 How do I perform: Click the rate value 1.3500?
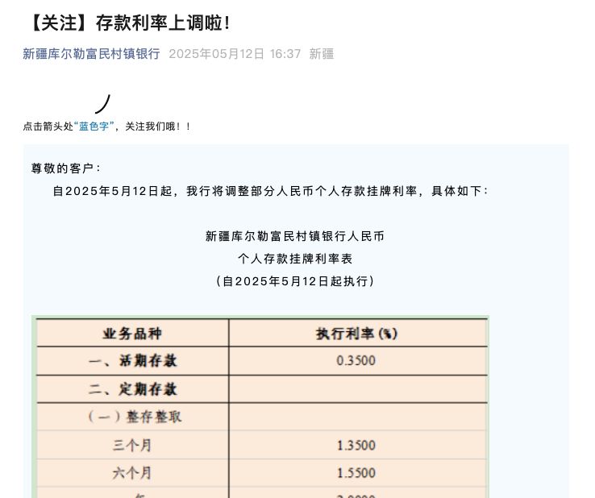pos(356,446)
